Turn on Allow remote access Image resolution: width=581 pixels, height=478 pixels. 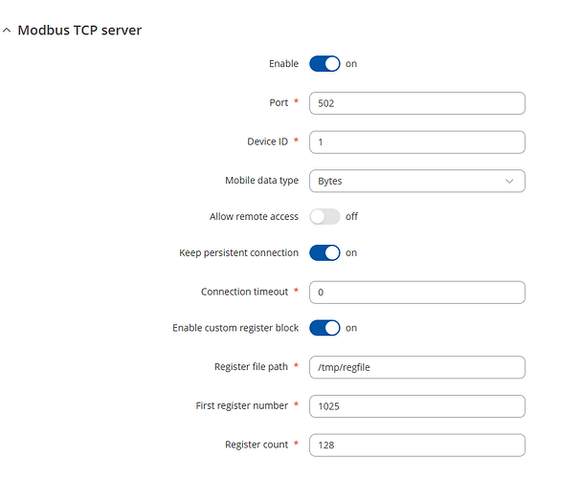(x=324, y=216)
